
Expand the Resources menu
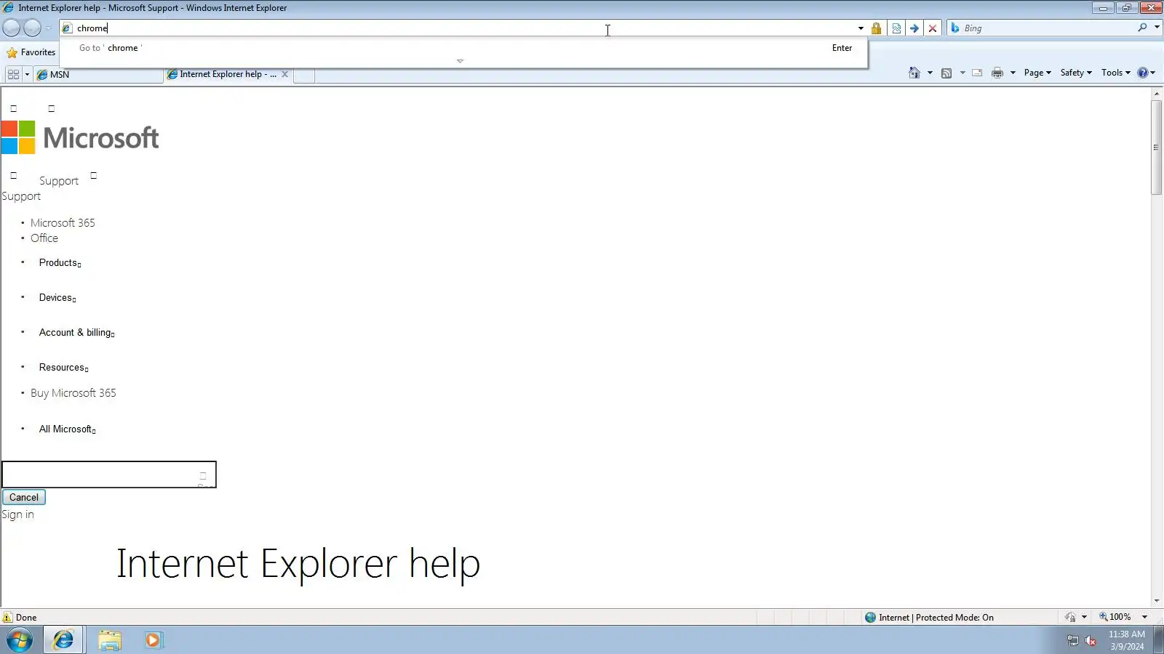coord(63,368)
